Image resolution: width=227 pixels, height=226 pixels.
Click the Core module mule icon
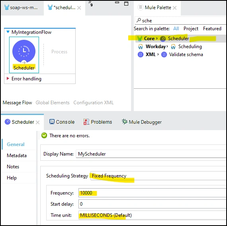(x=140, y=39)
